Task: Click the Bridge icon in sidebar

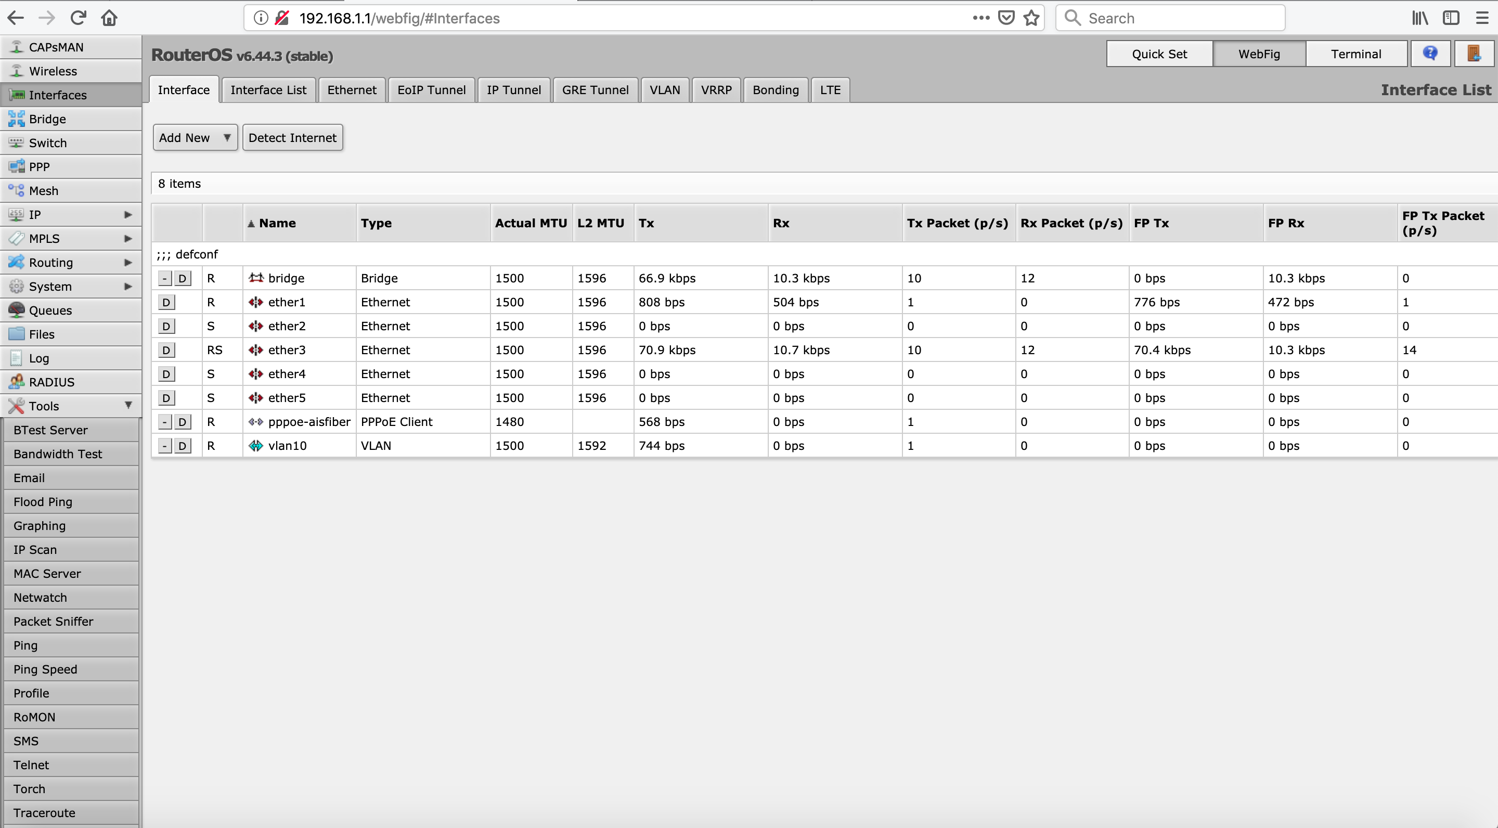Action: tap(16, 119)
